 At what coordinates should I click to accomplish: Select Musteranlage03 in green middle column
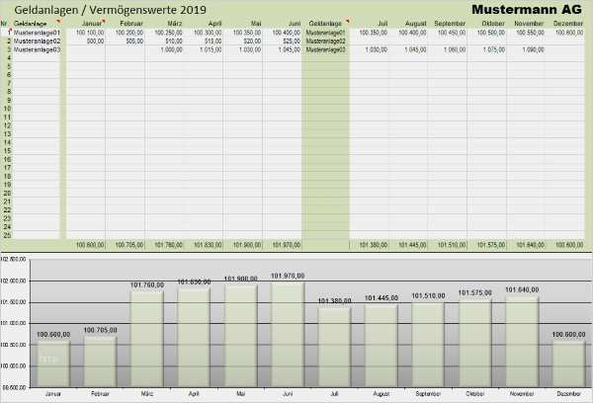[325, 48]
